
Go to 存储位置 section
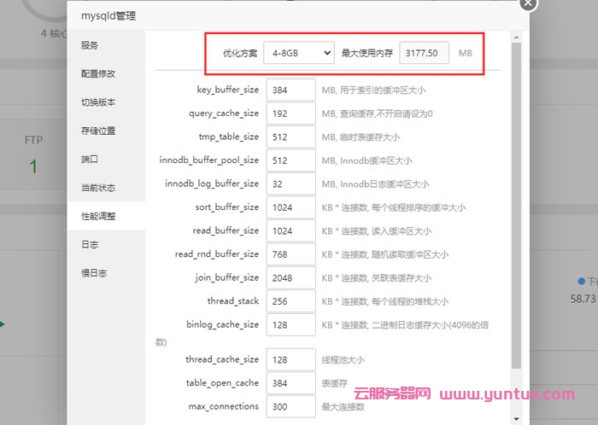98,131
